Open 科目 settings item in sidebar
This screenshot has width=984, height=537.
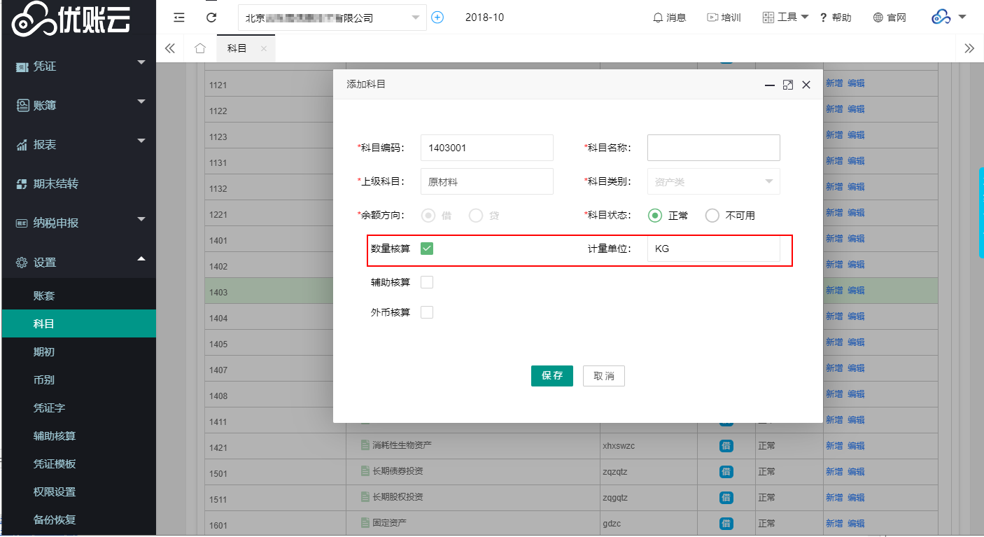point(78,323)
